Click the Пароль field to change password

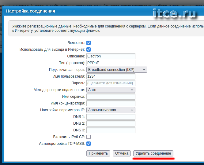111,83
